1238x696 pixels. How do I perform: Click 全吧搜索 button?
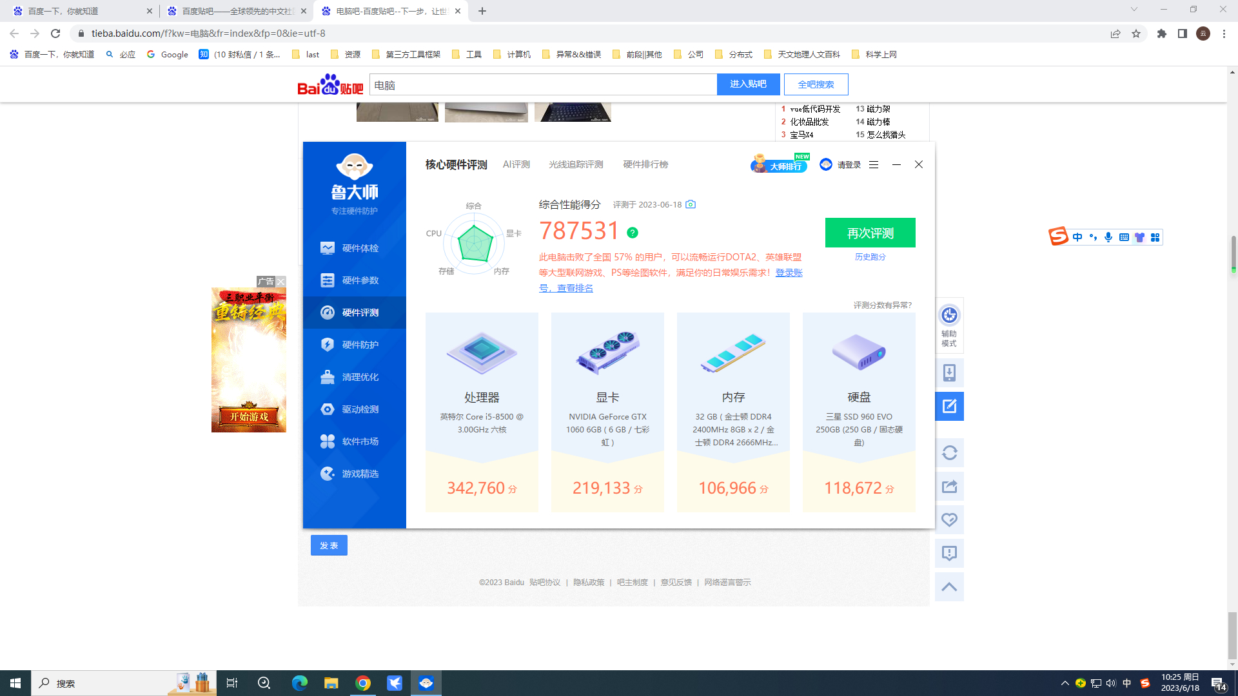tap(816, 84)
